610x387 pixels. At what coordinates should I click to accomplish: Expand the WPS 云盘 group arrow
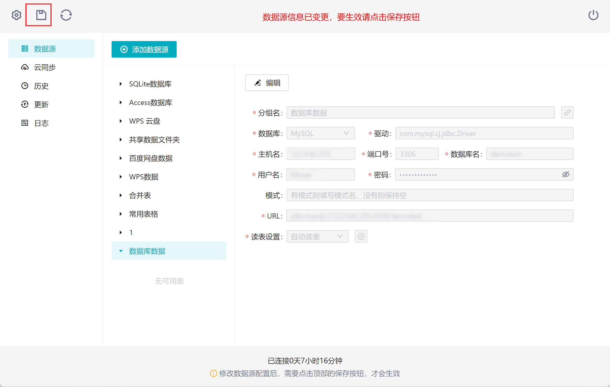tap(121, 121)
